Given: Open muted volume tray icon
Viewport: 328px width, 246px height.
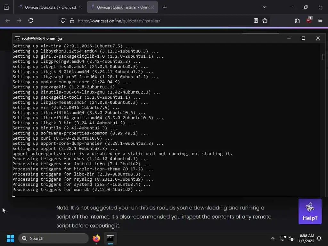Looking at the screenshot, I should tap(291, 238).
